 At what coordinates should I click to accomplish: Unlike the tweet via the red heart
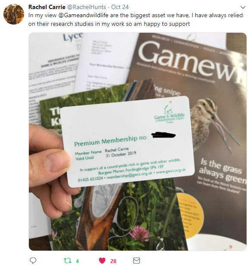click(102, 261)
